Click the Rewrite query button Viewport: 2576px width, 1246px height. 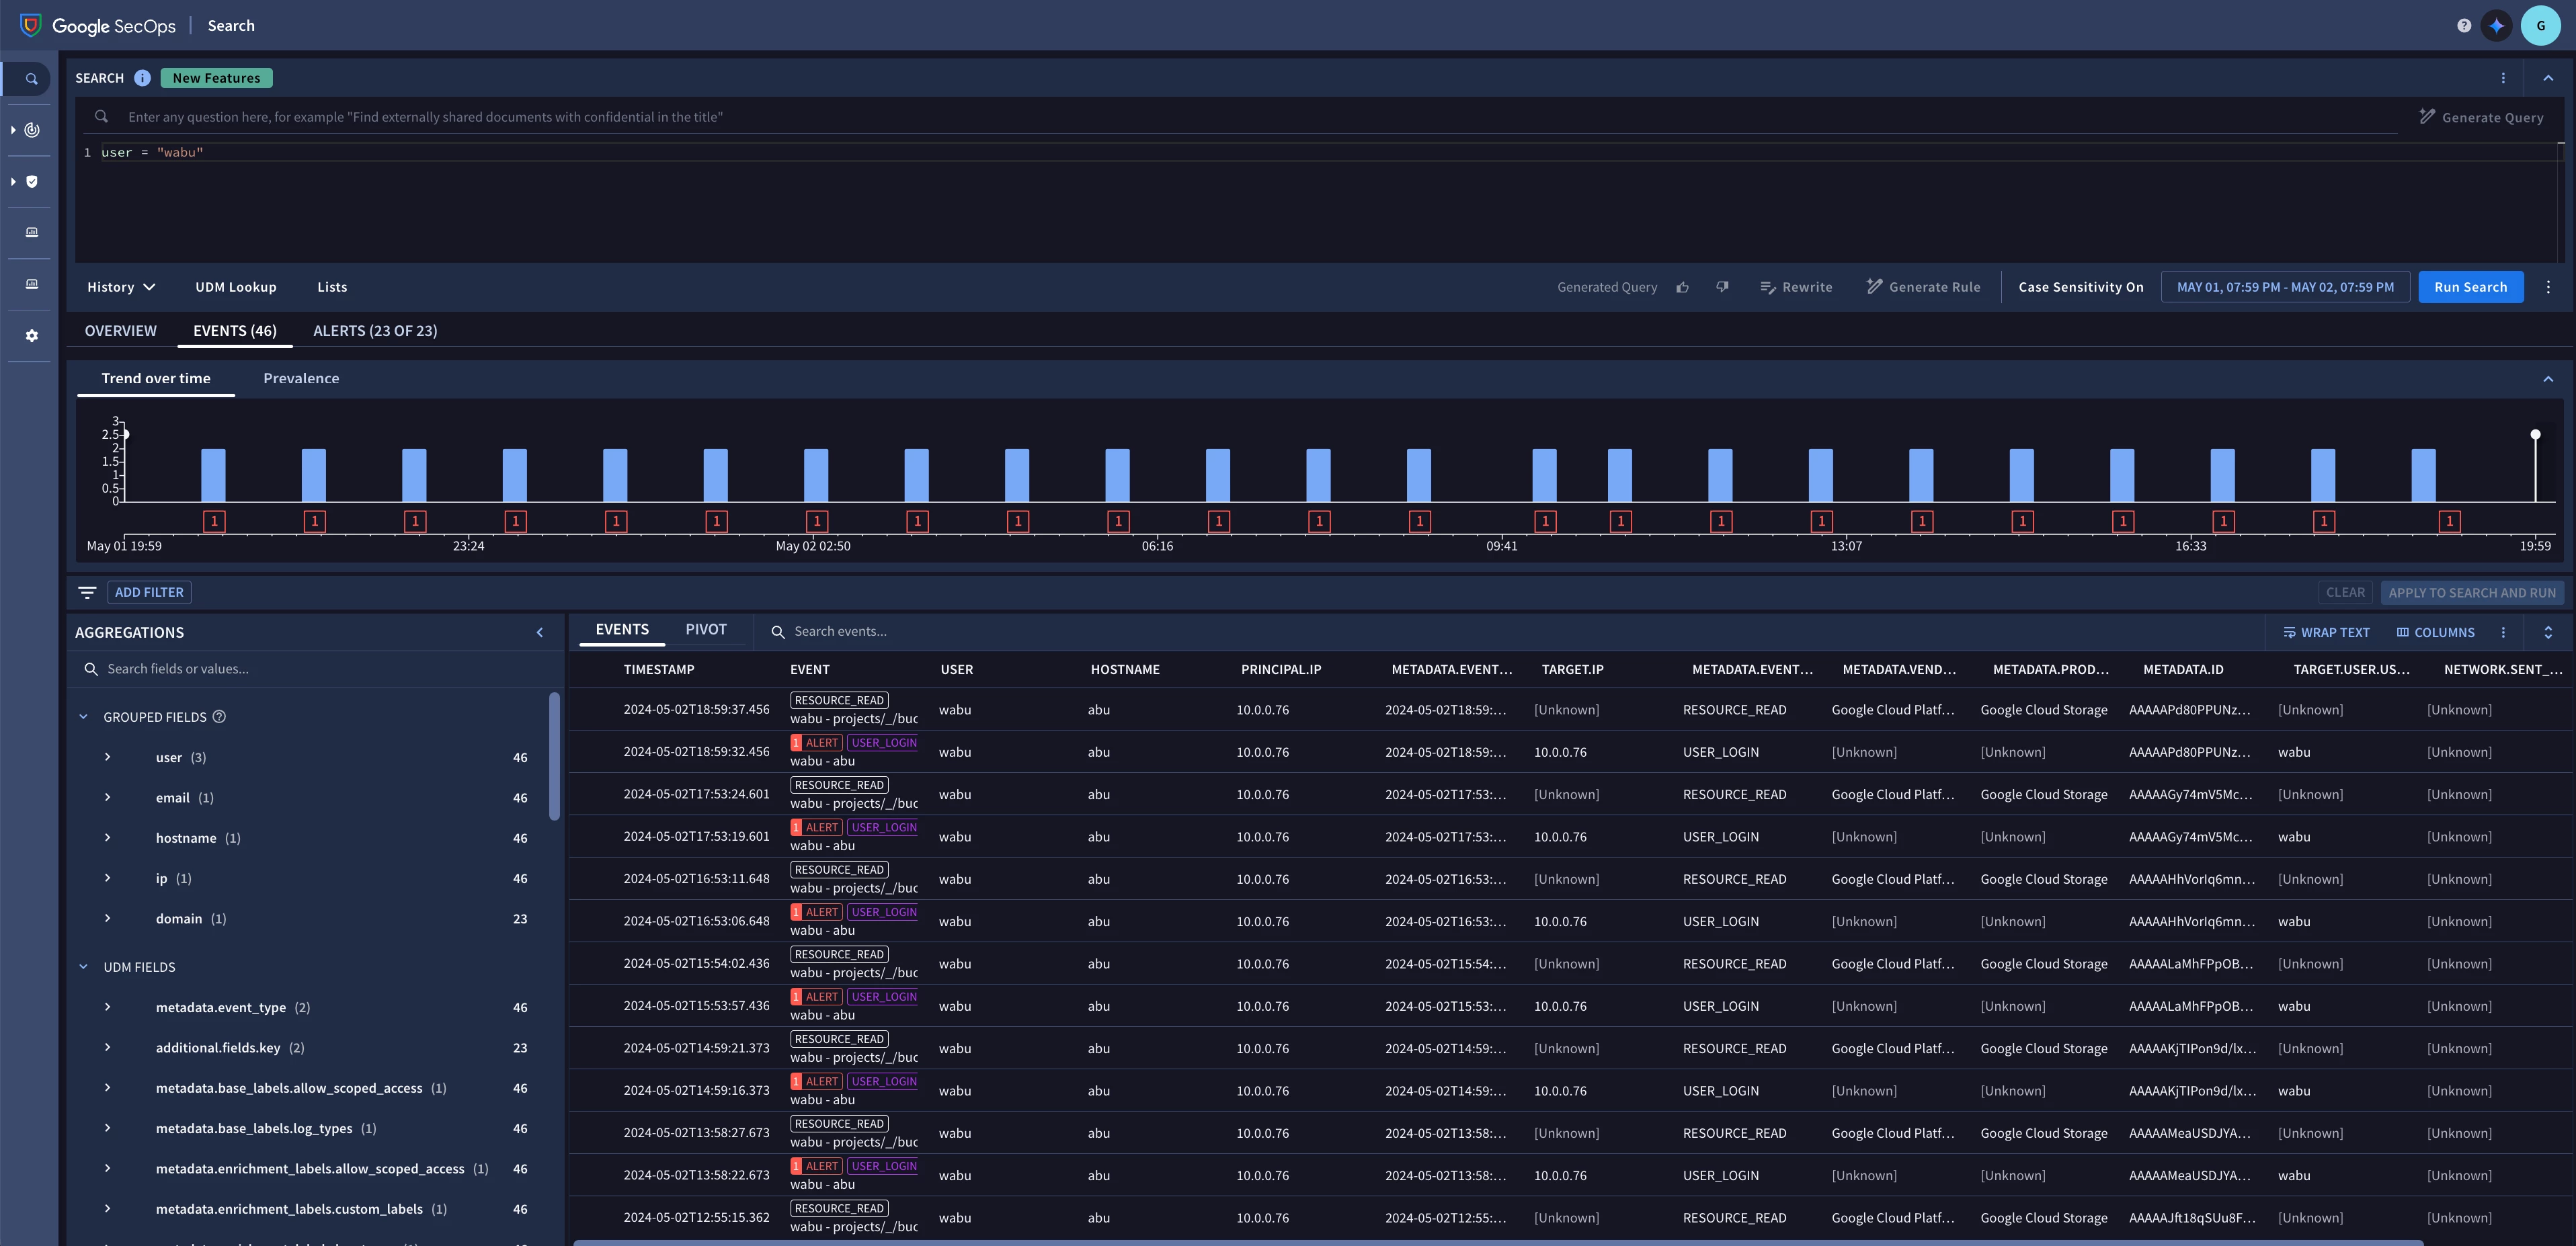click(1796, 288)
